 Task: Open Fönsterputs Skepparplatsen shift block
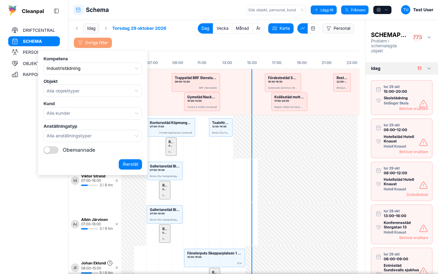[x=215, y=258]
